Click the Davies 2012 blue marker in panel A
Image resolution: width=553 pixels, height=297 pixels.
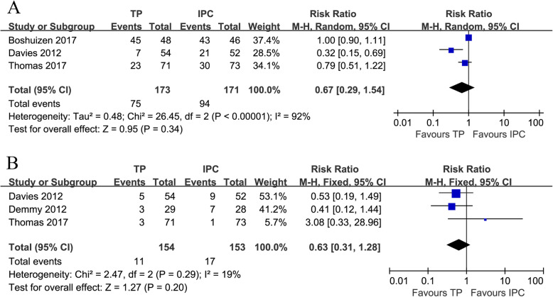[x=451, y=50]
